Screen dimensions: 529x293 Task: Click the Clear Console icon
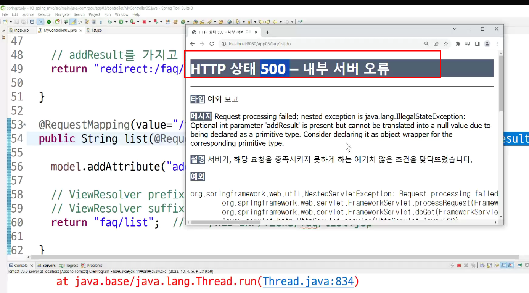click(482, 265)
